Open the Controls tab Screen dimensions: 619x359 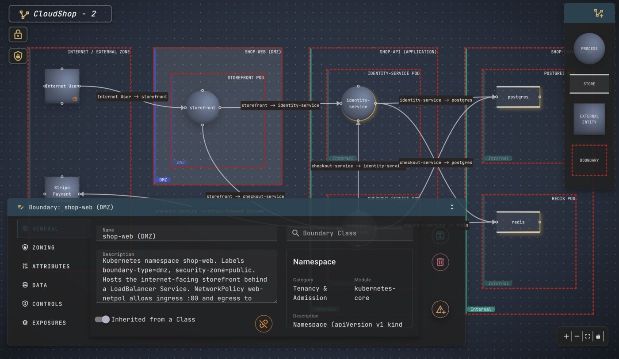(53, 304)
